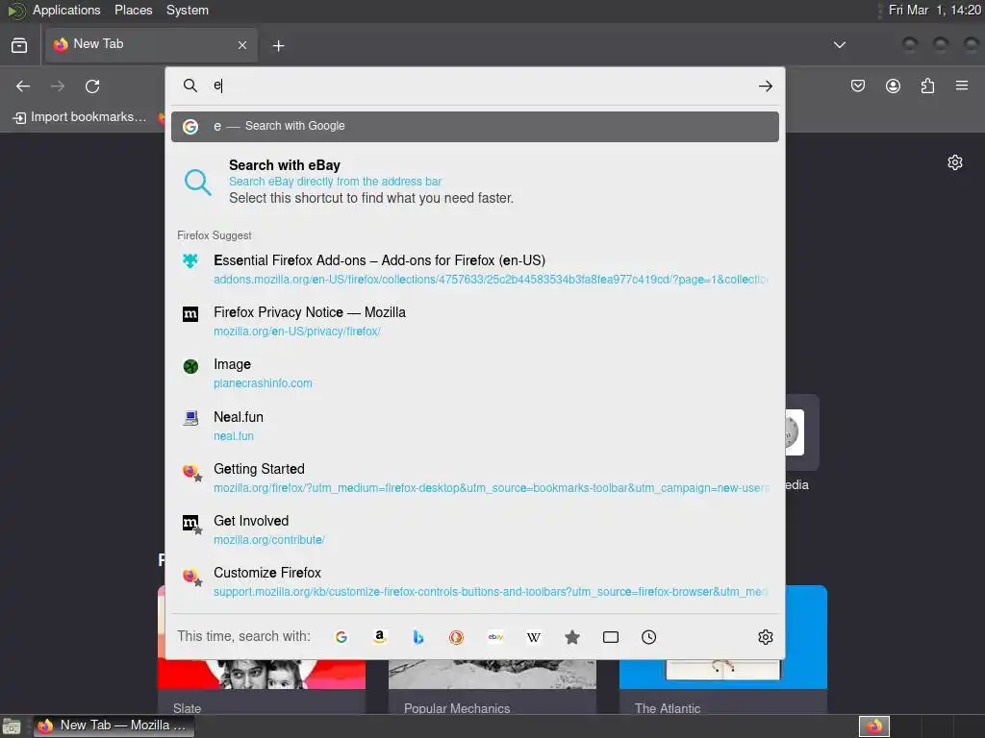Click the workspace switcher Firefox thumbnail
The width and height of the screenshot is (985, 738).
click(873, 726)
